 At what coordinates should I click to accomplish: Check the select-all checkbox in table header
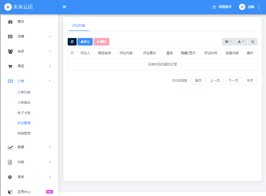tap(72, 53)
